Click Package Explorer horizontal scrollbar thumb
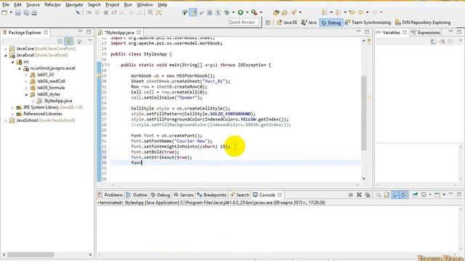 click(x=31, y=254)
